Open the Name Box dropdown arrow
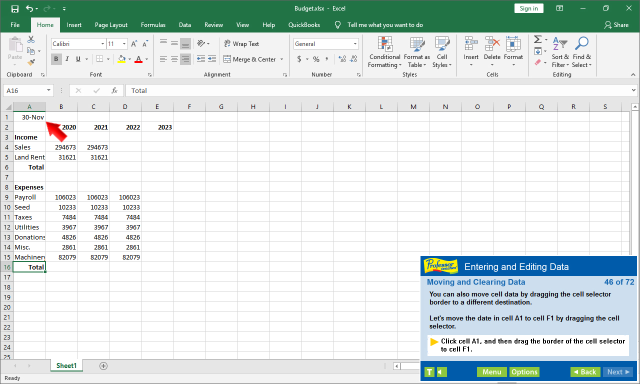This screenshot has height=384, width=640. pyautogui.click(x=48, y=90)
